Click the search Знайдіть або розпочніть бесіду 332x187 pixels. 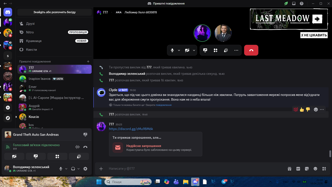tap(54, 12)
